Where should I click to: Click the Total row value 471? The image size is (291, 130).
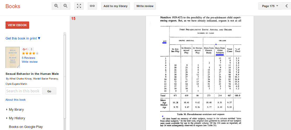(175, 96)
